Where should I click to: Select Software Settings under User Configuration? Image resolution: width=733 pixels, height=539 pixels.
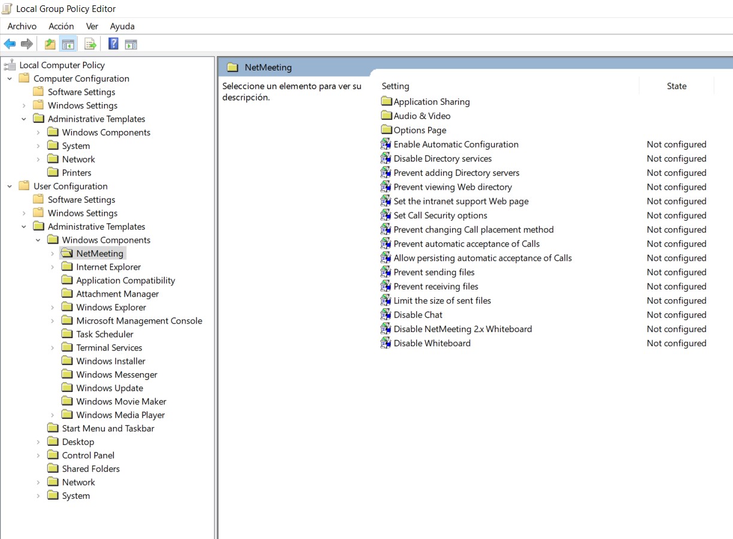click(81, 200)
